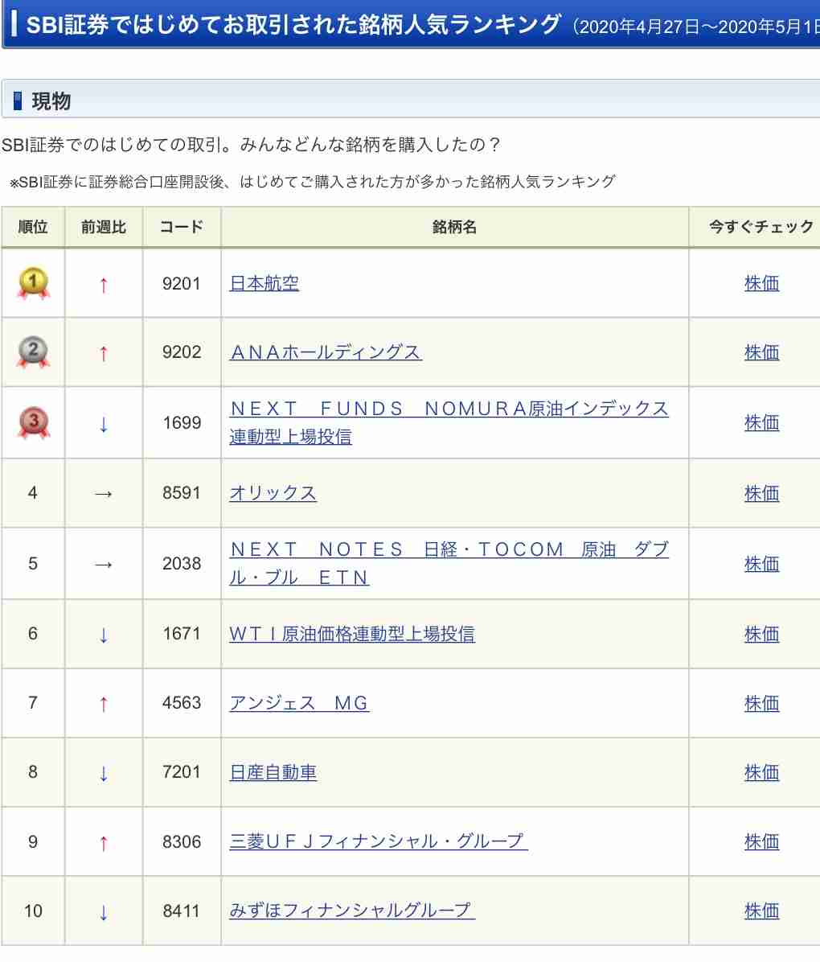Click the down arrow for code 1699
The image size is (820, 962).
(104, 424)
